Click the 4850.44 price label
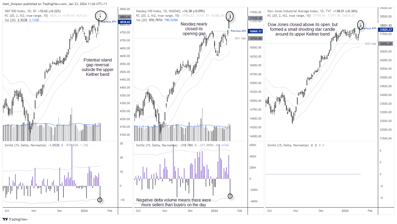Screen dimensions: 397x224 click(x=125, y=17)
